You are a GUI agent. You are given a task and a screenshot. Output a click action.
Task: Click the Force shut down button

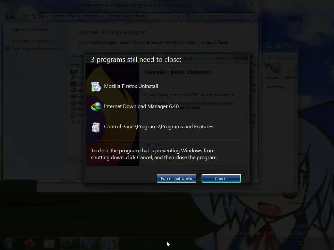pyautogui.click(x=176, y=179)
